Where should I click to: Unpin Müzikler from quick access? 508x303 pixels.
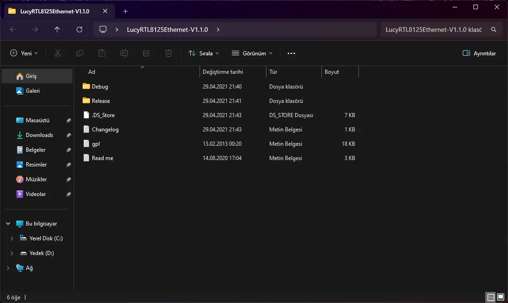tap(69, 179)
